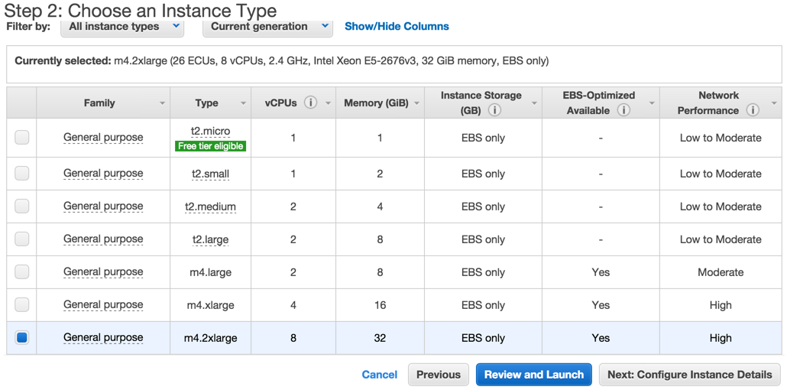The height and width of the screenshot is (390, 787).
Task: Click the Show/Hide Columns link
Action: point(397,26)
